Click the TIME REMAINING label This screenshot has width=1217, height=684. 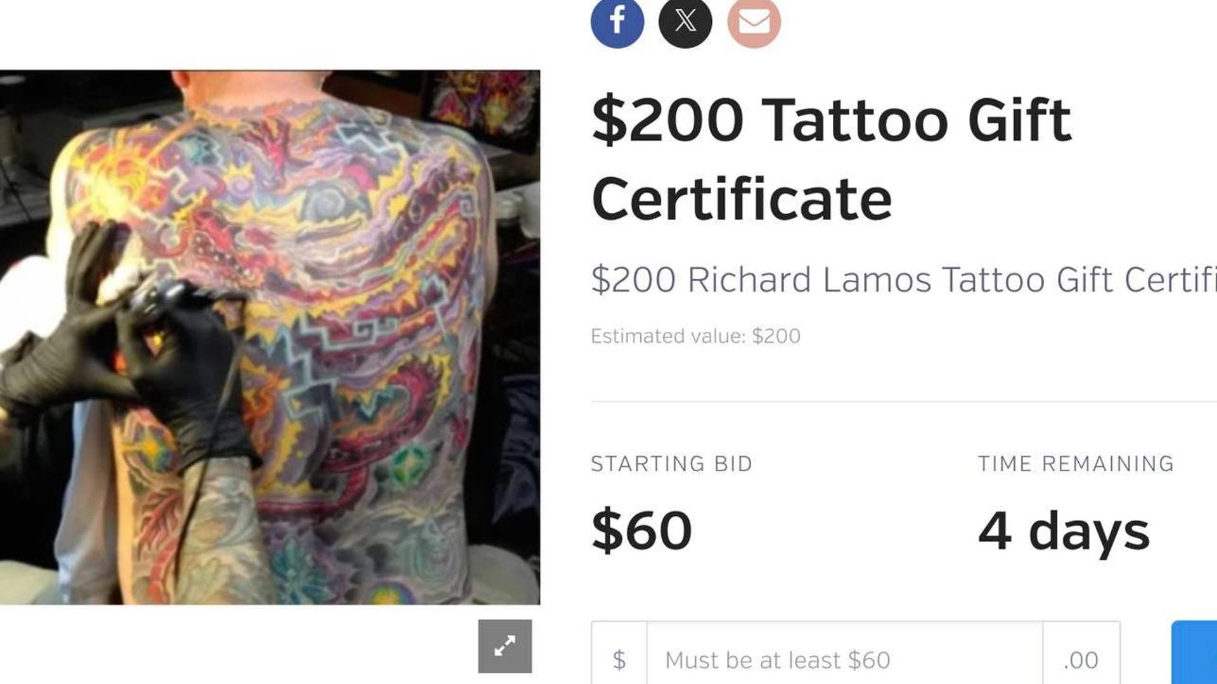[1076, 464]
